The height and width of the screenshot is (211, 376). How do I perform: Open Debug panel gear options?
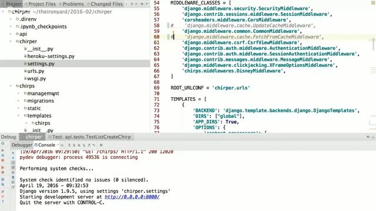(x=368, y=137)
